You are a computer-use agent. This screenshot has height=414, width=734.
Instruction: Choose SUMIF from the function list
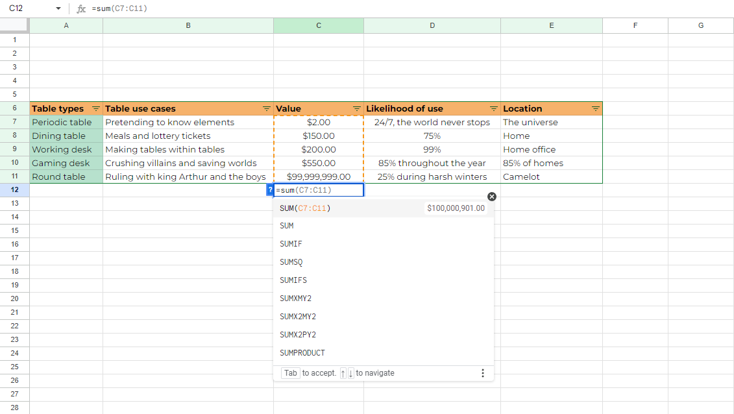coord(383,244)
